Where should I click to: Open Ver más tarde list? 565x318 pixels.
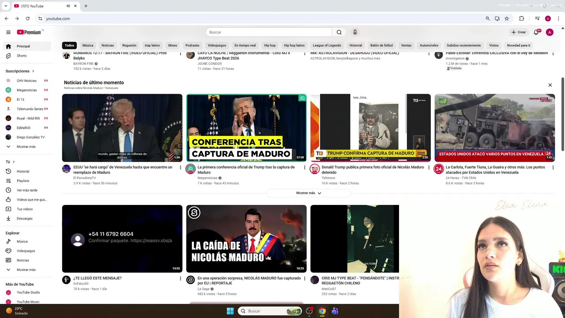pyautogui.click(x=27, y=190)
